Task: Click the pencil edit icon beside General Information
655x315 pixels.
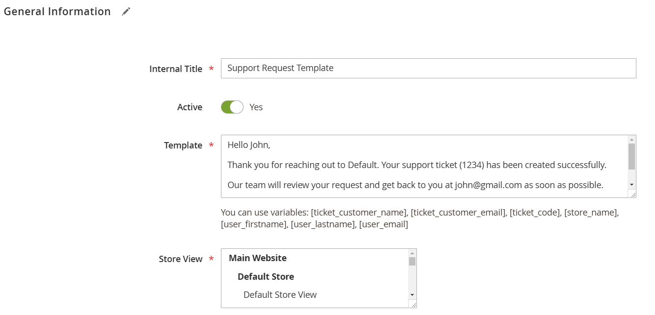Action: pos(126,12)
